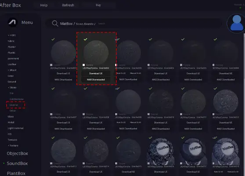
Task: Toggle the Corona checkbox for Granite004
Action: (148, 65)
